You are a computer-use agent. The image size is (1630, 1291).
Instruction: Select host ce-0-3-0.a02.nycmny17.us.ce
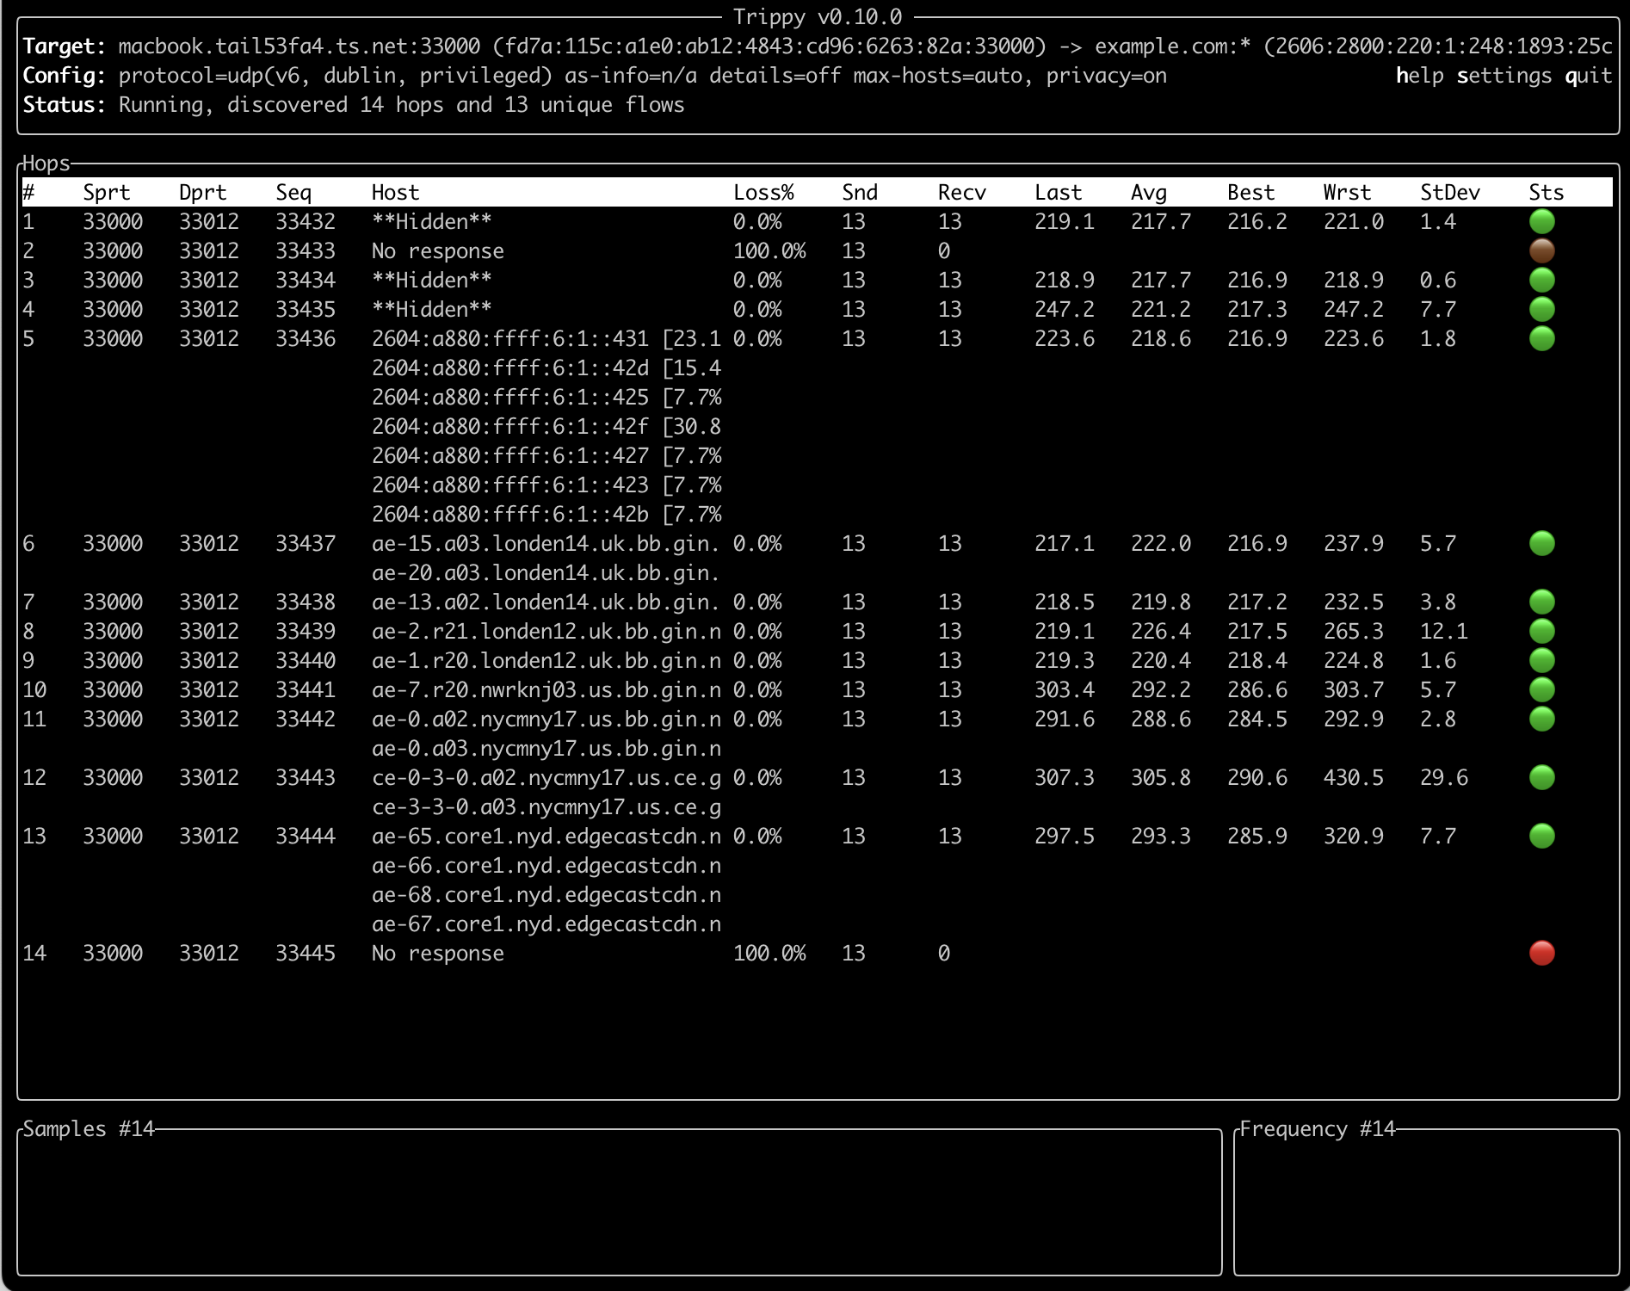(x=546, y=777)
